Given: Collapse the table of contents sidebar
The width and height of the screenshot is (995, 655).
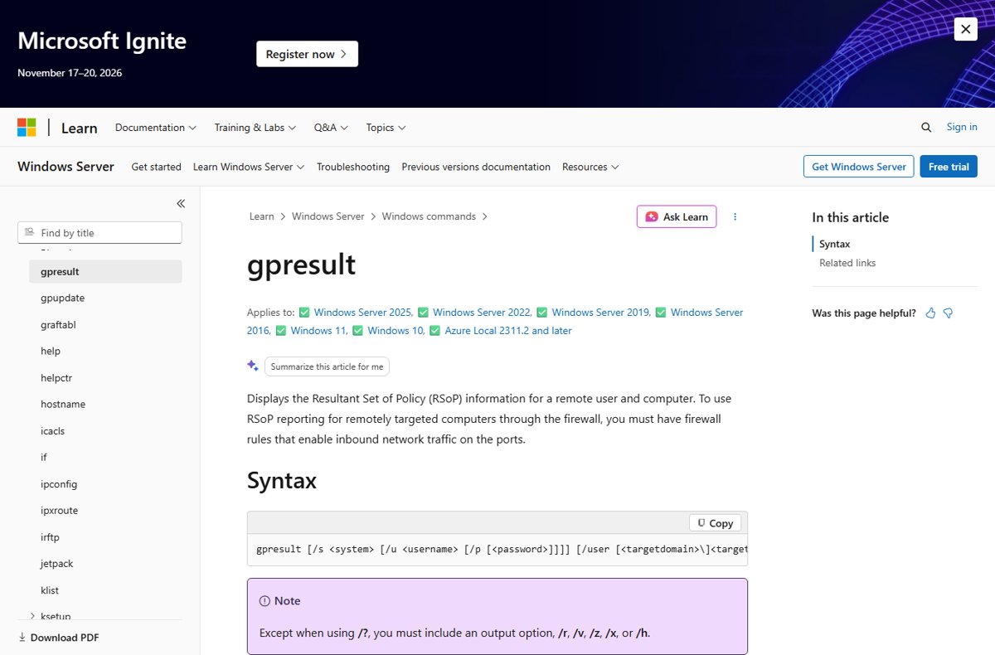Looking at the screenshot, I should point(181,203).
